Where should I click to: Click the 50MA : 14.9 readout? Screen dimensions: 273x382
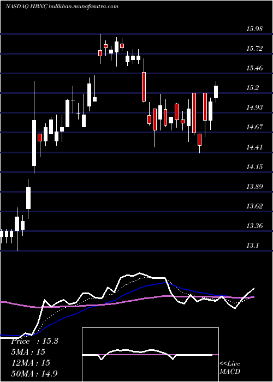click(x=34, y=373)
